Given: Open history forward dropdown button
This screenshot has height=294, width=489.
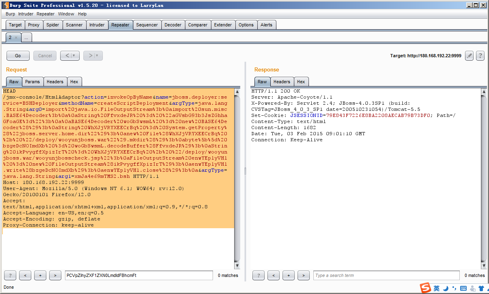Looking at the screenshot, I should point(93,56).
